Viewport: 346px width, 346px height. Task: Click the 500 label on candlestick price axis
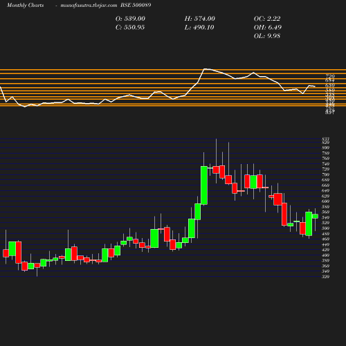coord(325,228)
